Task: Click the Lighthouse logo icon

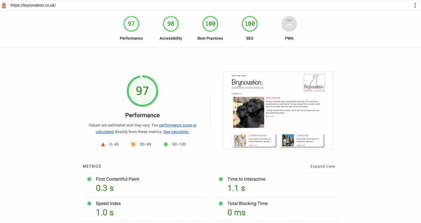Action: (4, 5)
